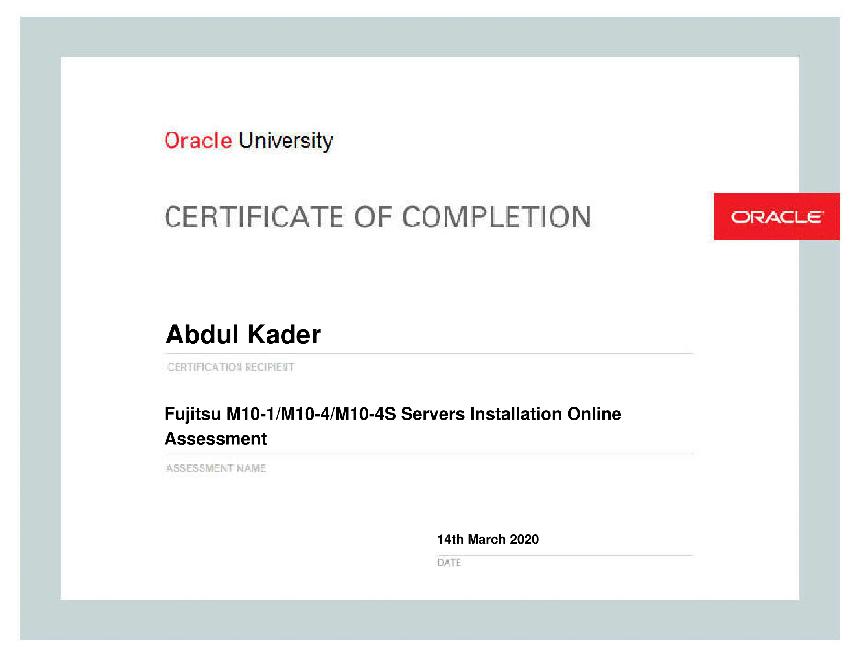Click the word 'Assessment' below the title

click(x=215, y=439)
